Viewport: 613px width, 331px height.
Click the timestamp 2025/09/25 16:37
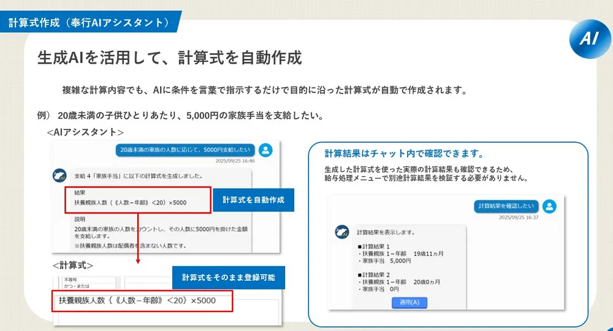[519, 217]
